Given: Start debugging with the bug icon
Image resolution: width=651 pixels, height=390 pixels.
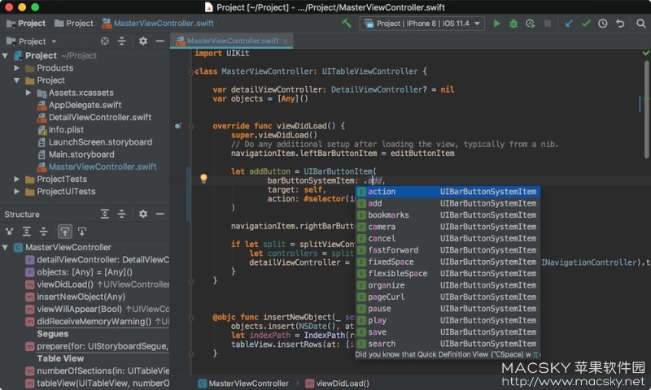Looking at the screenshot, I should (513, 24).
